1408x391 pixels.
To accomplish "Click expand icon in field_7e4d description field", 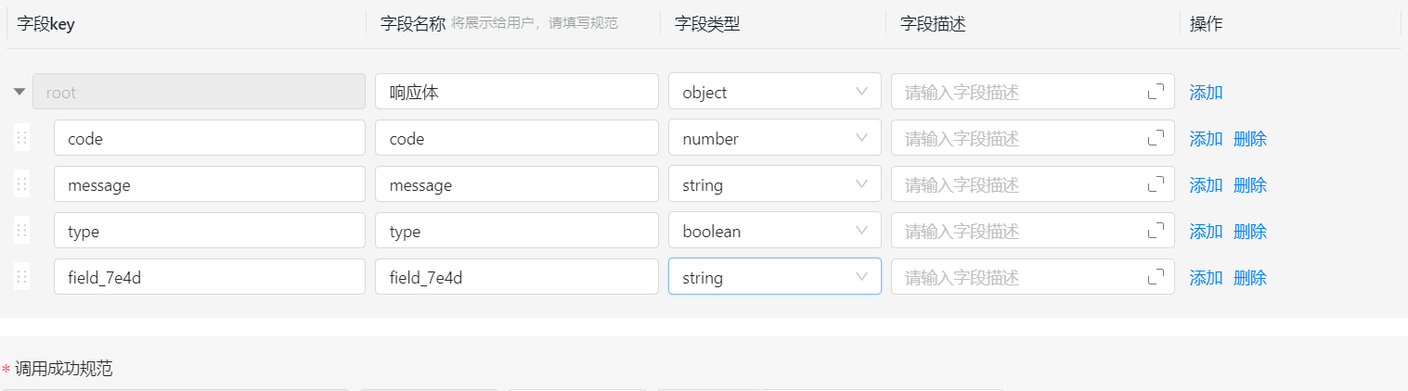I will click(x=1156, y=277).
